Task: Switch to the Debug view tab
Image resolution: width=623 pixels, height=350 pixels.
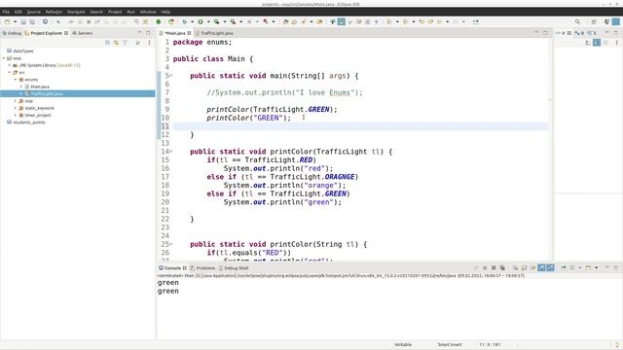Action: pyautogui.click(x=12, y=33)
